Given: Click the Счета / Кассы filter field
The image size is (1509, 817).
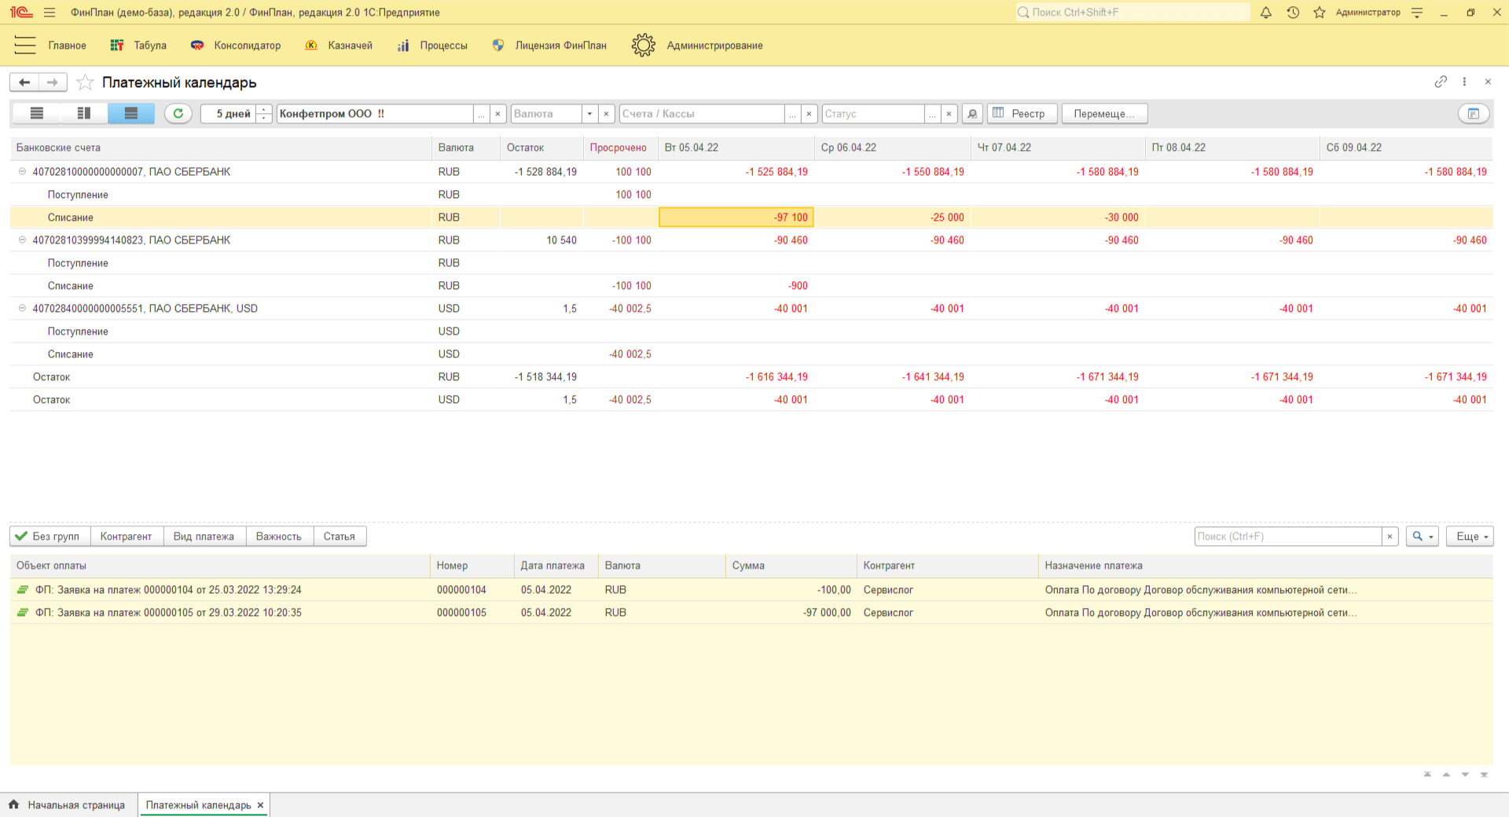Looking at the screenshot, I should pos(701,114).
